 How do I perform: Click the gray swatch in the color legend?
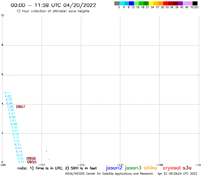point(117,3)
